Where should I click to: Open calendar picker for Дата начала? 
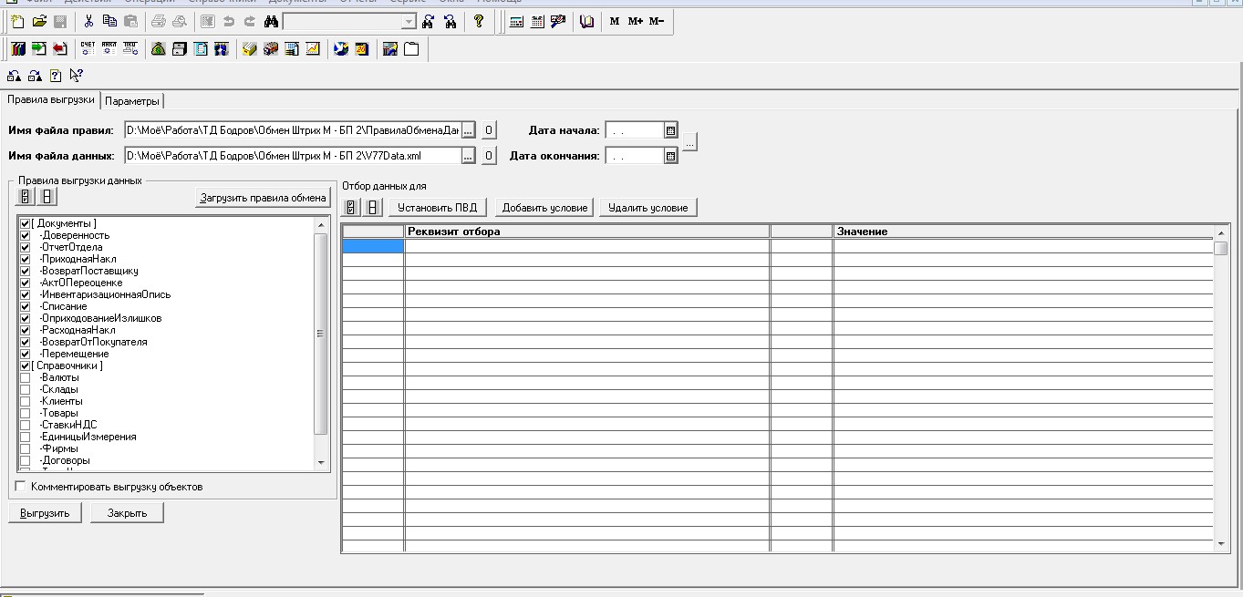pos(670,130)
